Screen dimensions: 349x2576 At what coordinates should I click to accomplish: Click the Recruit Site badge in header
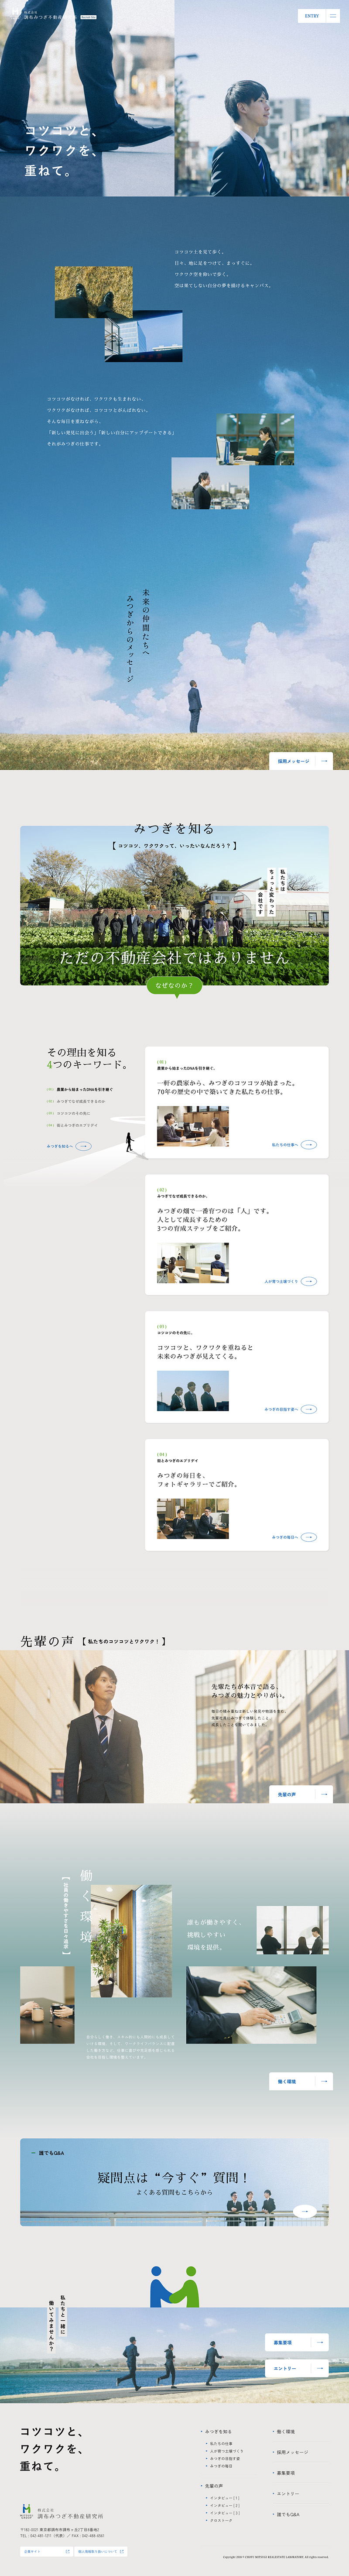(88, 17)
